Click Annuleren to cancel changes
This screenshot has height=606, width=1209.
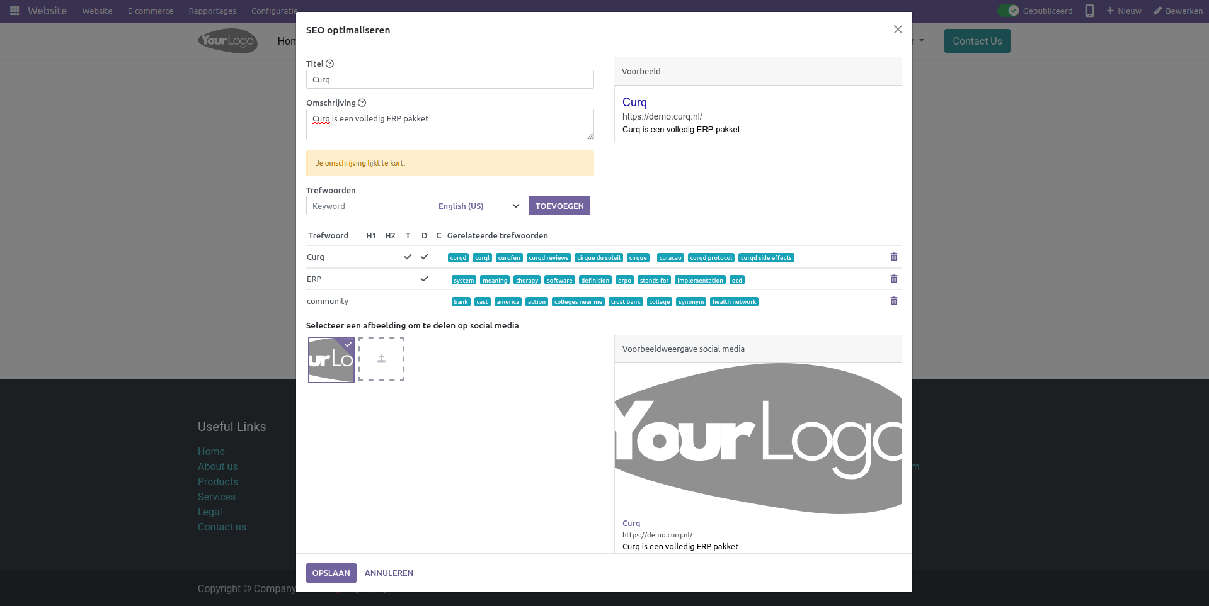point(389,573)
